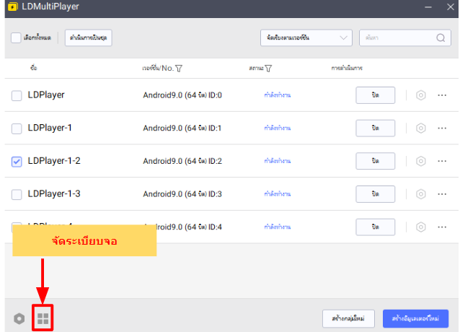
Task: Check the LDPlayer row checkbox
Action: 17,95
